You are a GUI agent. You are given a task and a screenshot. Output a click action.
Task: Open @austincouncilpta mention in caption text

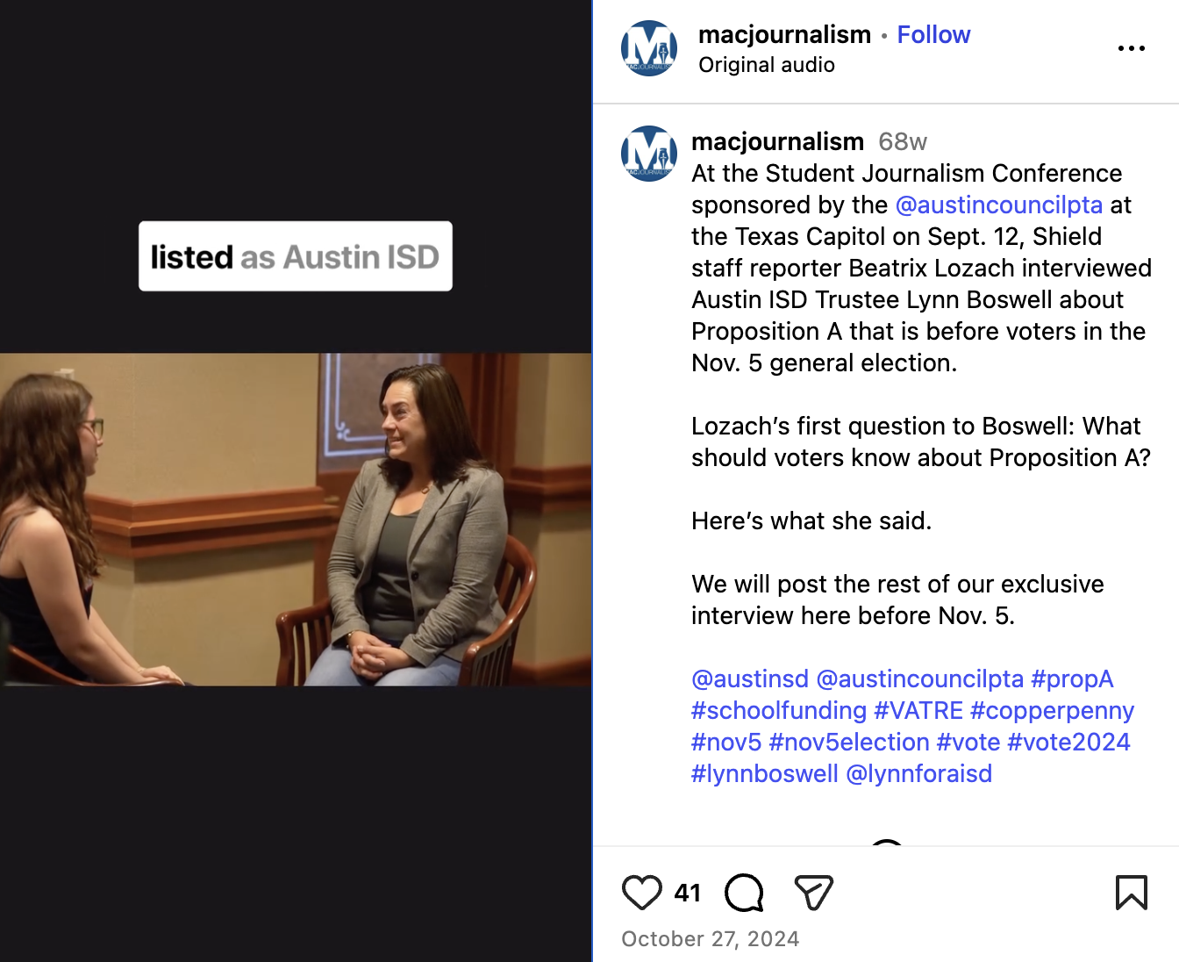click(x=998, y=205)
